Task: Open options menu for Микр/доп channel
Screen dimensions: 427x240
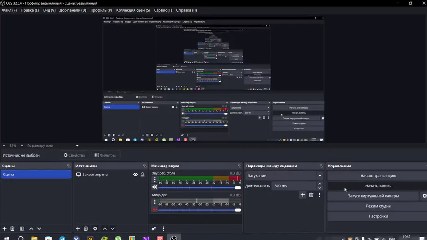Action: [155, 202]
